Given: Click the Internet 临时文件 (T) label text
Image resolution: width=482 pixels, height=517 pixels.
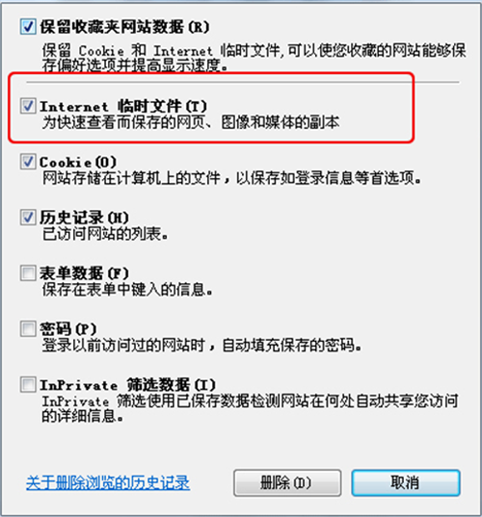Looking at the screenshot, I should 123,106.
